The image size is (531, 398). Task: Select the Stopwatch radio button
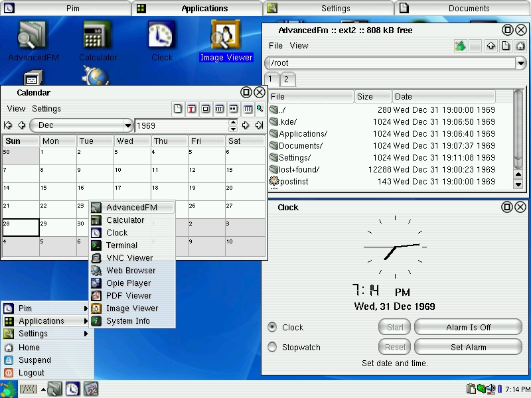click(272, 347)
